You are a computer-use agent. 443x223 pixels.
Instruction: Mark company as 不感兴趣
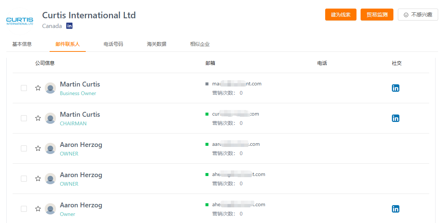coord(418,15)
